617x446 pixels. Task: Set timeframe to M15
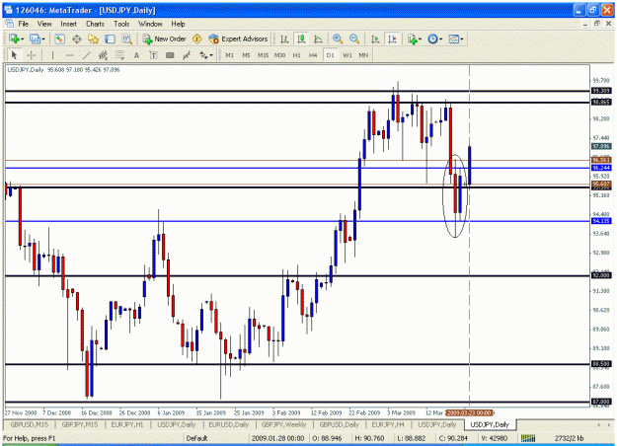263,55
